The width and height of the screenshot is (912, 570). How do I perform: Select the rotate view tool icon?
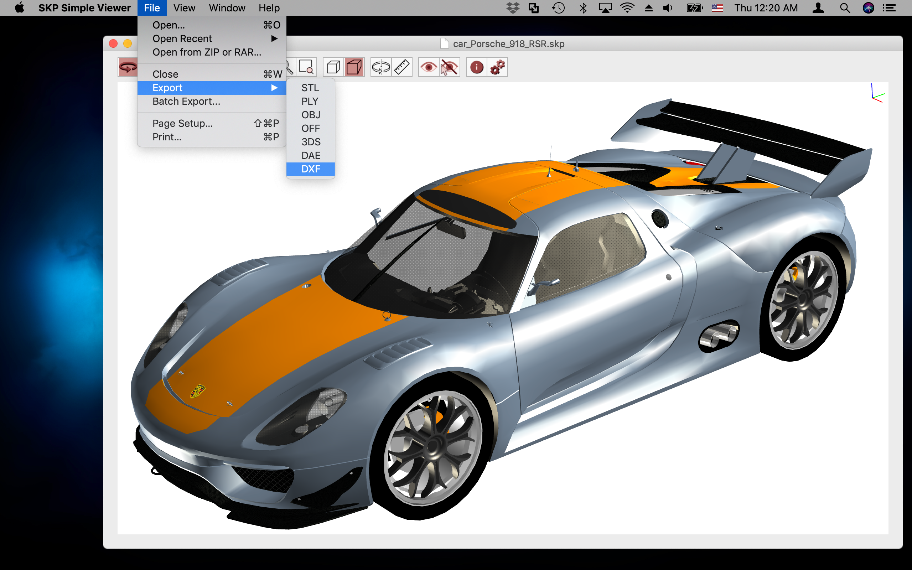pyautogui.click(x=128, y=67)
